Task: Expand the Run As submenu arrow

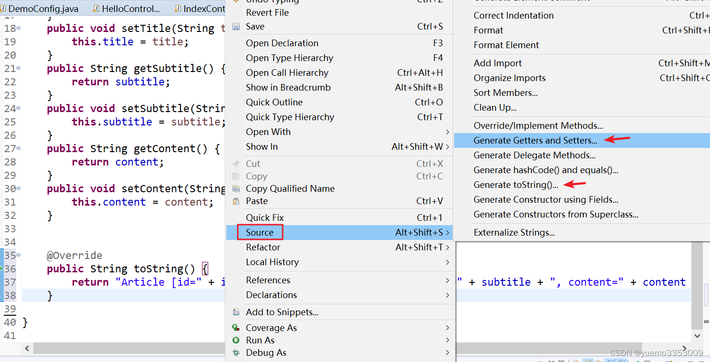Action: click(x=447, y=340)
